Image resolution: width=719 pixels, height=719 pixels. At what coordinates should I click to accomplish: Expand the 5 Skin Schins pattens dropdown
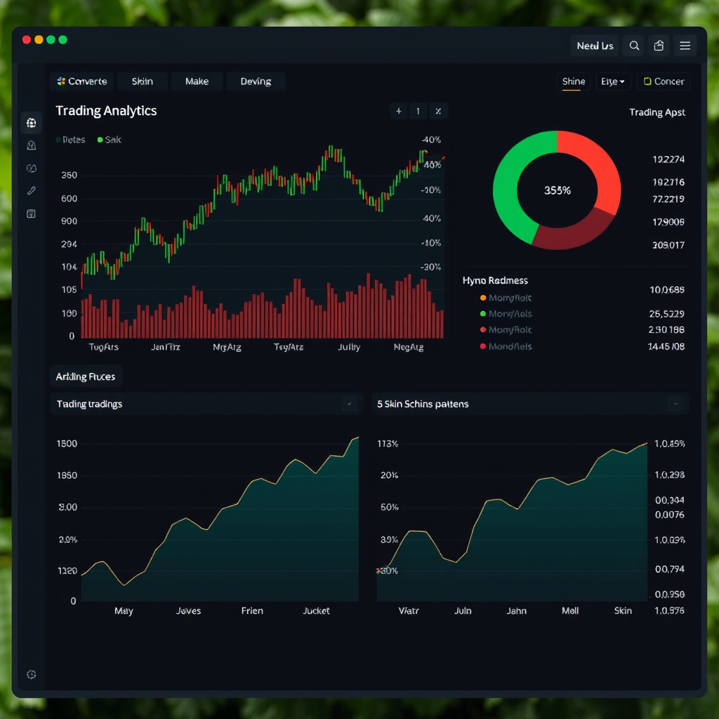675,404
